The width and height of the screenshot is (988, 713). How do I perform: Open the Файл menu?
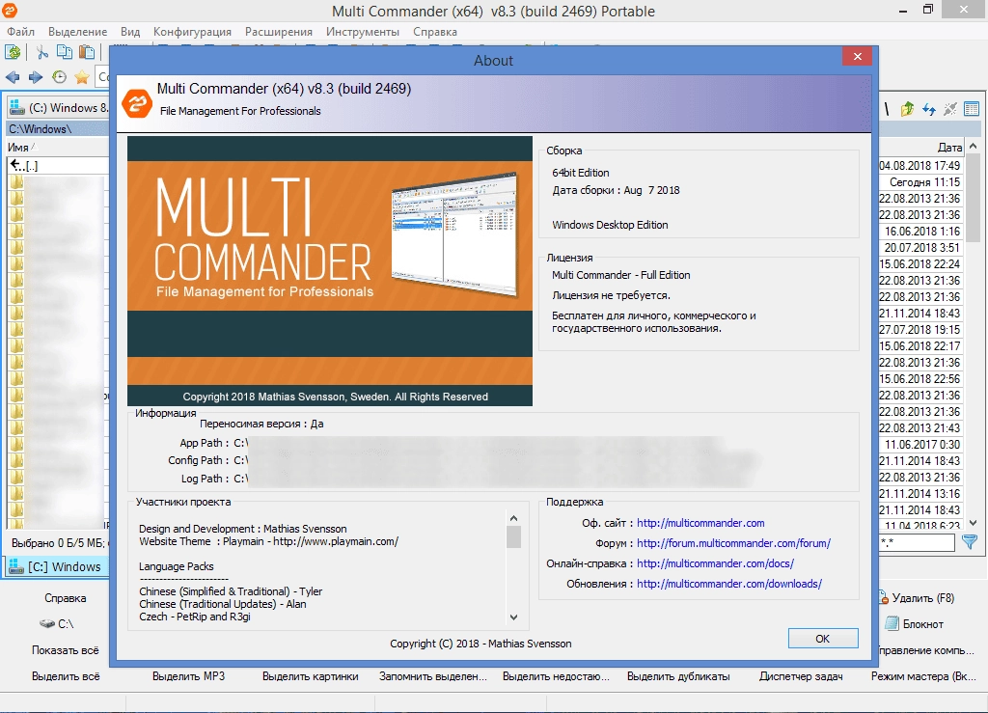click(21, 32)
